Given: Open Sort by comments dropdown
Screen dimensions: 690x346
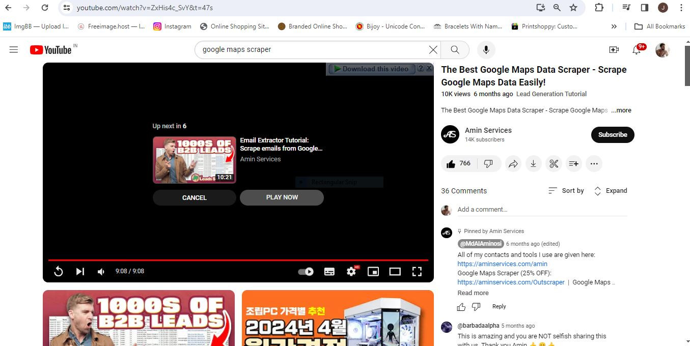Looking at the screenshot, I should 566,191.
